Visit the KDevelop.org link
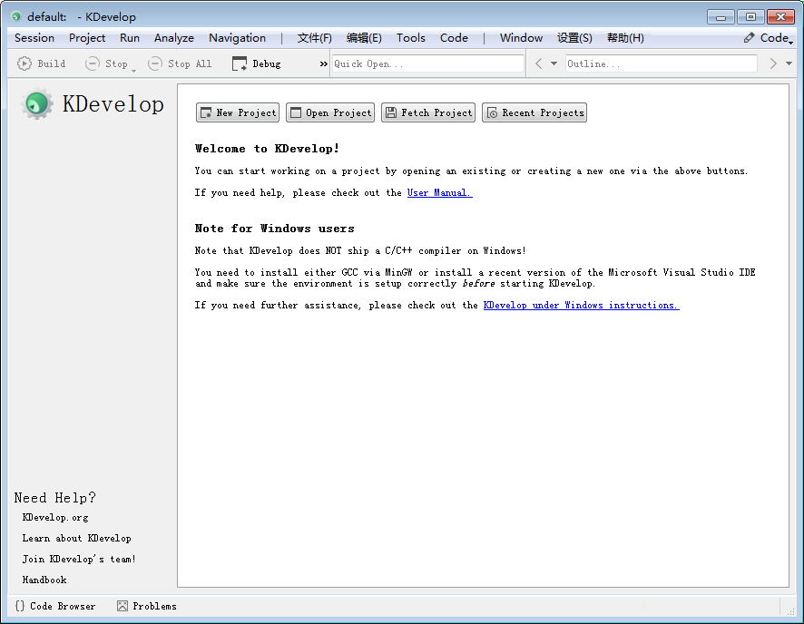Image resolution: width=804 pixels, height=624 pixels. pos(54,518)
